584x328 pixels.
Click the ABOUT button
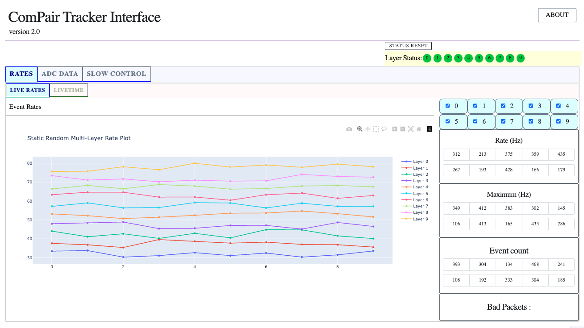click(557, 15)
